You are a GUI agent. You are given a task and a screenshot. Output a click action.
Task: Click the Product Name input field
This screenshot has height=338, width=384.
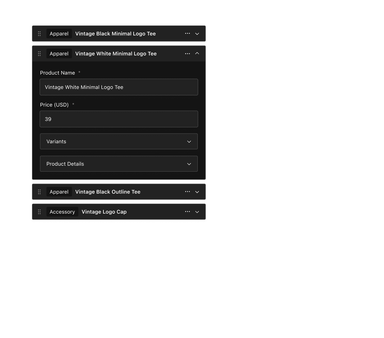[119, 87]
